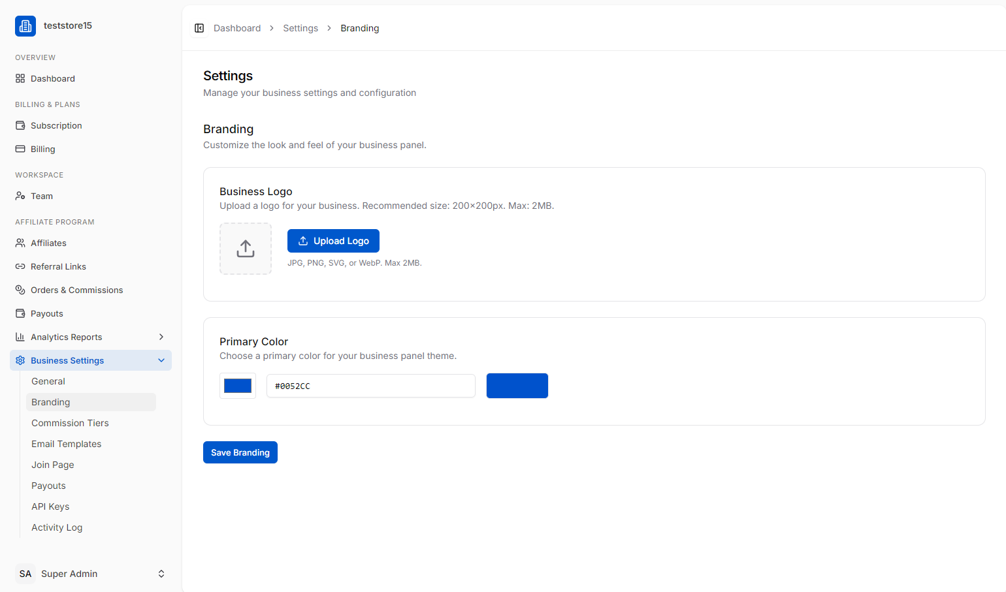Click the SA avatar badge
1006x592 pixels.
(x=25, y=574)
